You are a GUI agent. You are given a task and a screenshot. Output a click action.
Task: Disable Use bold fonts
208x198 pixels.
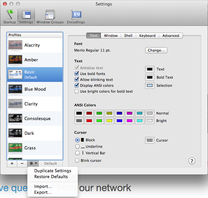[x=76, y=73]
